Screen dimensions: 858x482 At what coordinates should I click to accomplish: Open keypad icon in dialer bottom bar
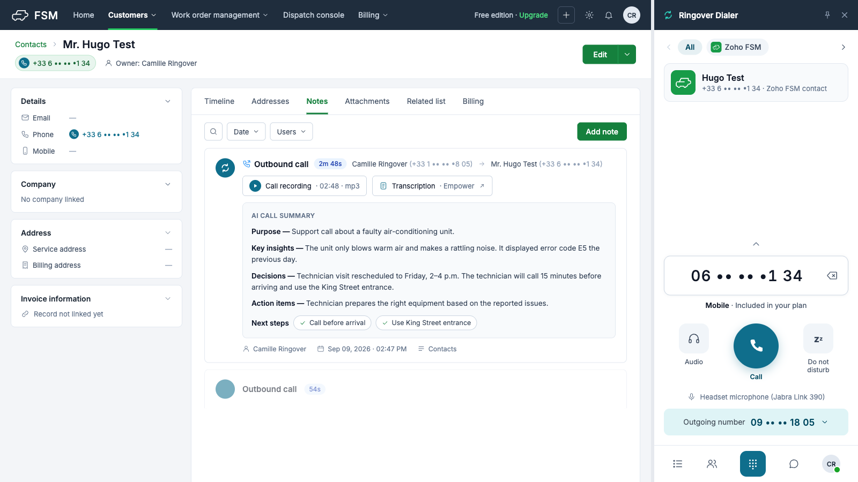tap(753, 464)
